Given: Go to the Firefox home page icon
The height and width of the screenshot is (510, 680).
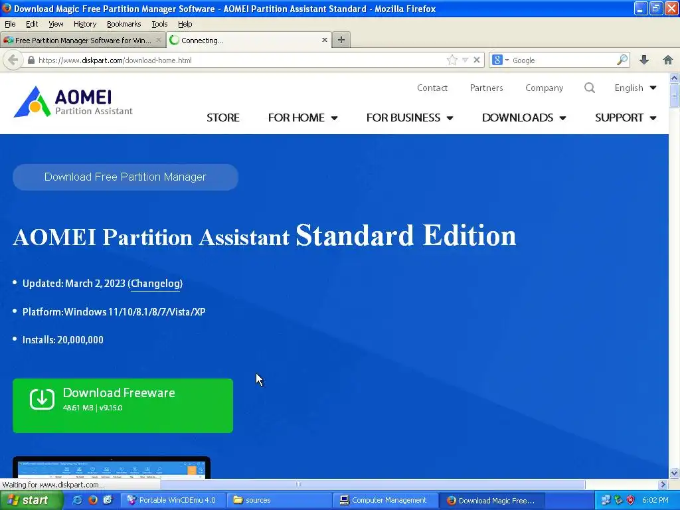Looking at the screenshot, I should click(668, 60).
